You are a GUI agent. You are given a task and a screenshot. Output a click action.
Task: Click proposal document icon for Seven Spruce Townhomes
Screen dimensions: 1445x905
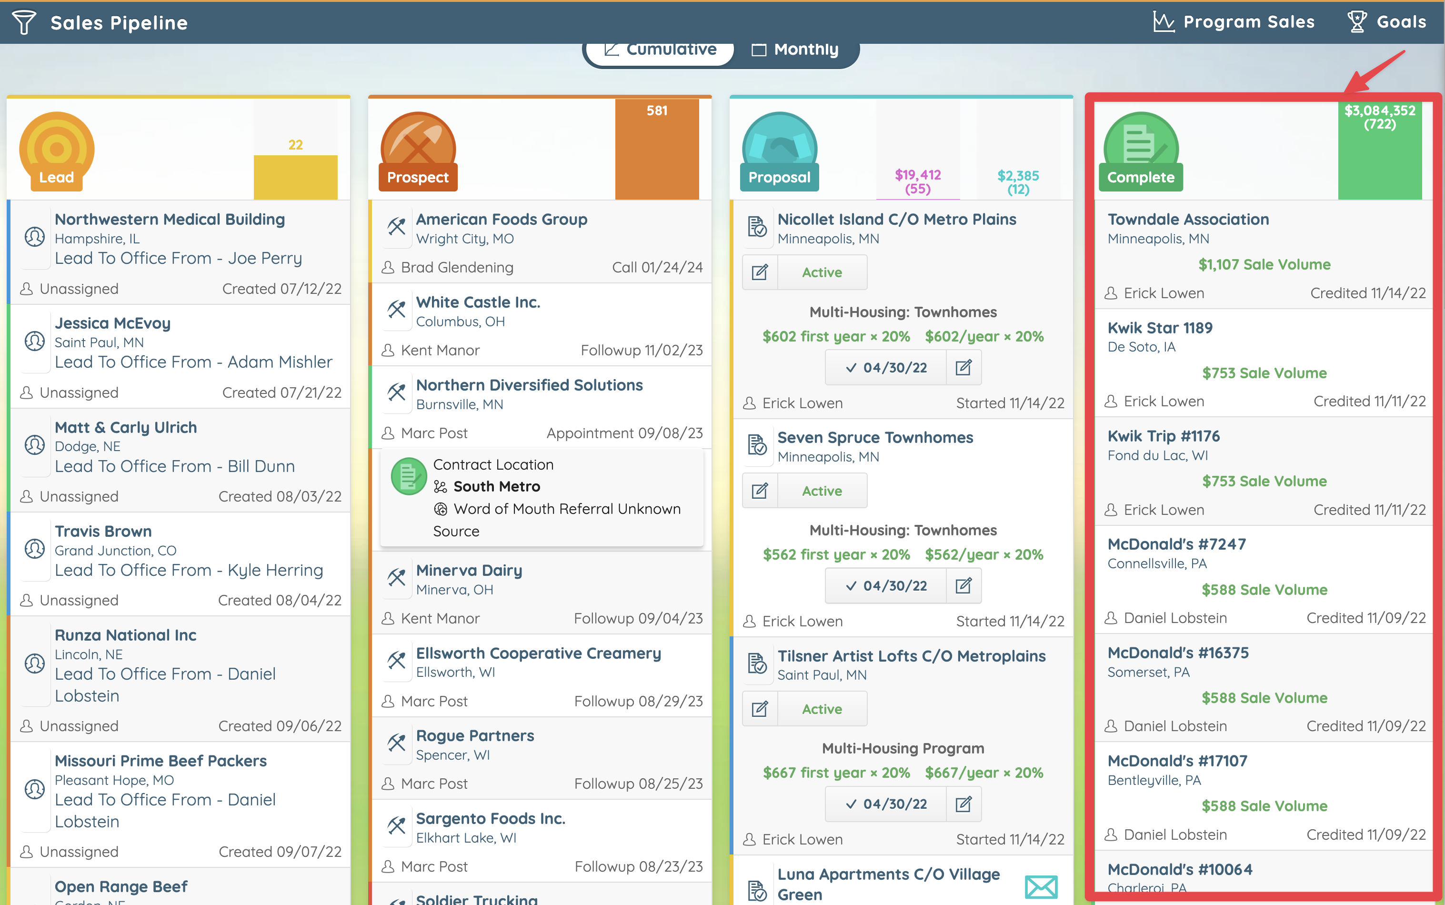coord(757,446)
